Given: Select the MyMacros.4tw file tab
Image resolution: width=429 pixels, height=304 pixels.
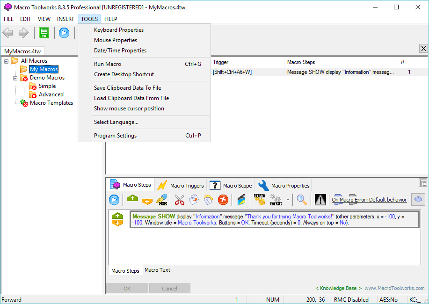Looking at the screenshot, I should [x=22, y=51].
